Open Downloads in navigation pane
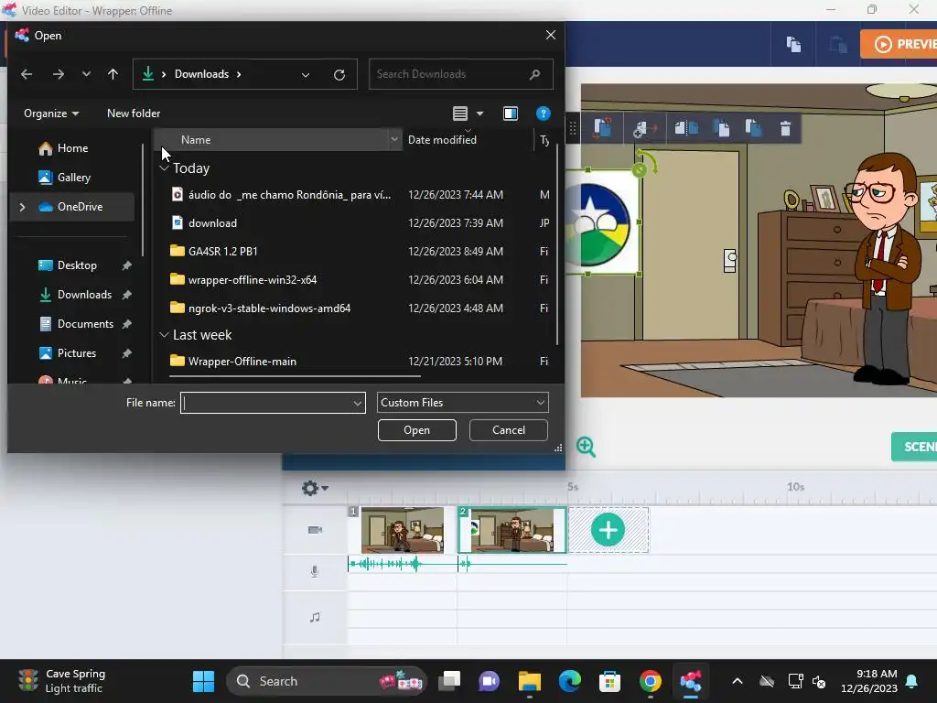The height and width of the screenshot is (703, 937). point(84,295)
